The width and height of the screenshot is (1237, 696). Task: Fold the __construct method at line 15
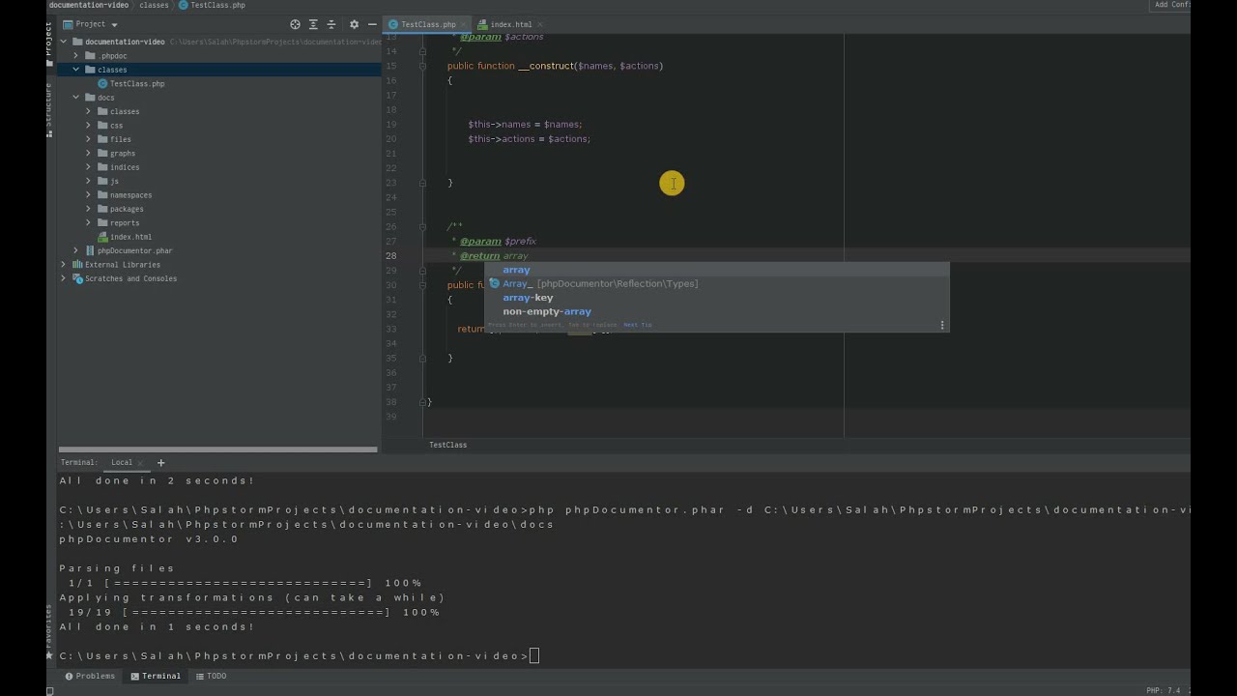click(x=423, y=66)
